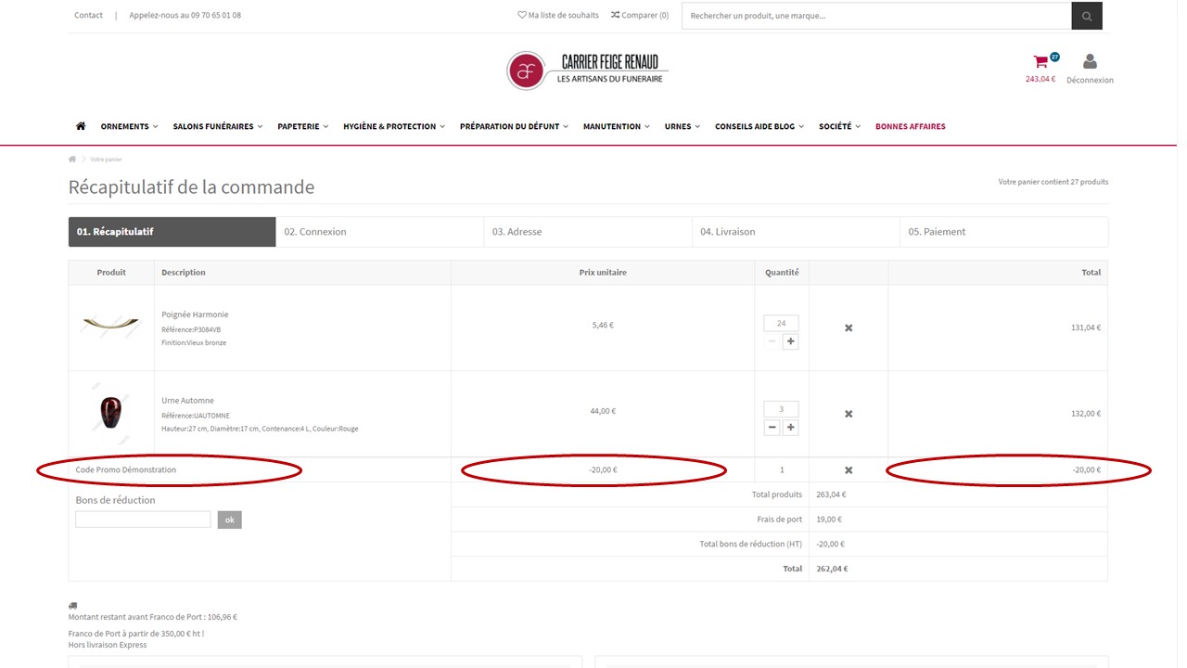Image resolution: width=1187 pixels, height=668 pixels.
Task: Click quantity field of Urne Automne
Action: 781,409
